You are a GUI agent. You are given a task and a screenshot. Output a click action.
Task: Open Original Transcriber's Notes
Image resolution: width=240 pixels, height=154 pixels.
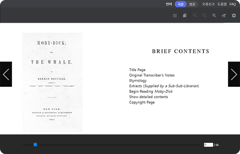tap(152, 75)
